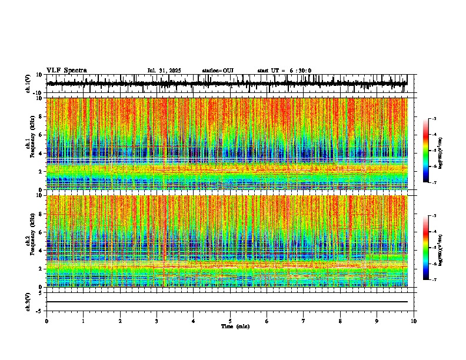Click time axis tick label "4"
Viewport: 466px width, 360px height.
[193, 321]
